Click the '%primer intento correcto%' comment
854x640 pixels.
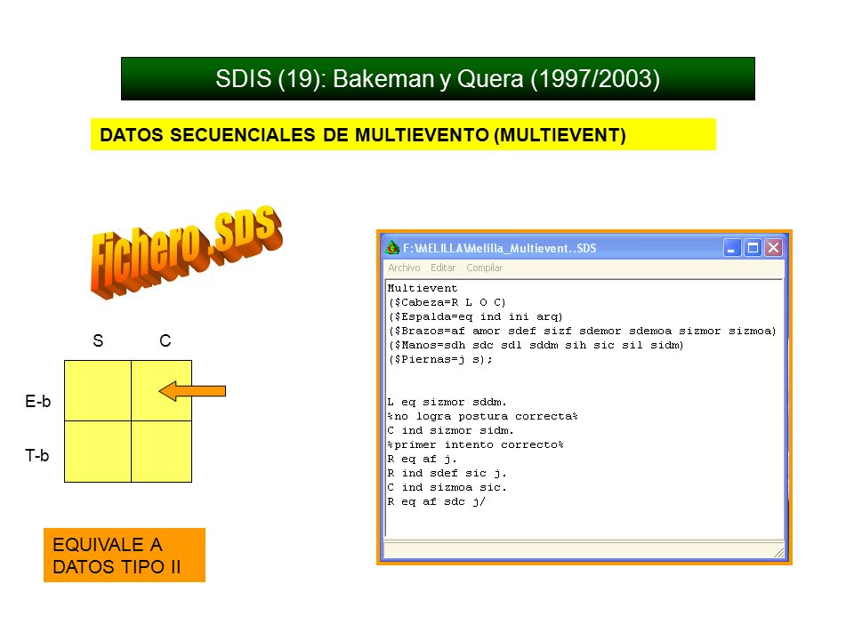pos(475,444)
